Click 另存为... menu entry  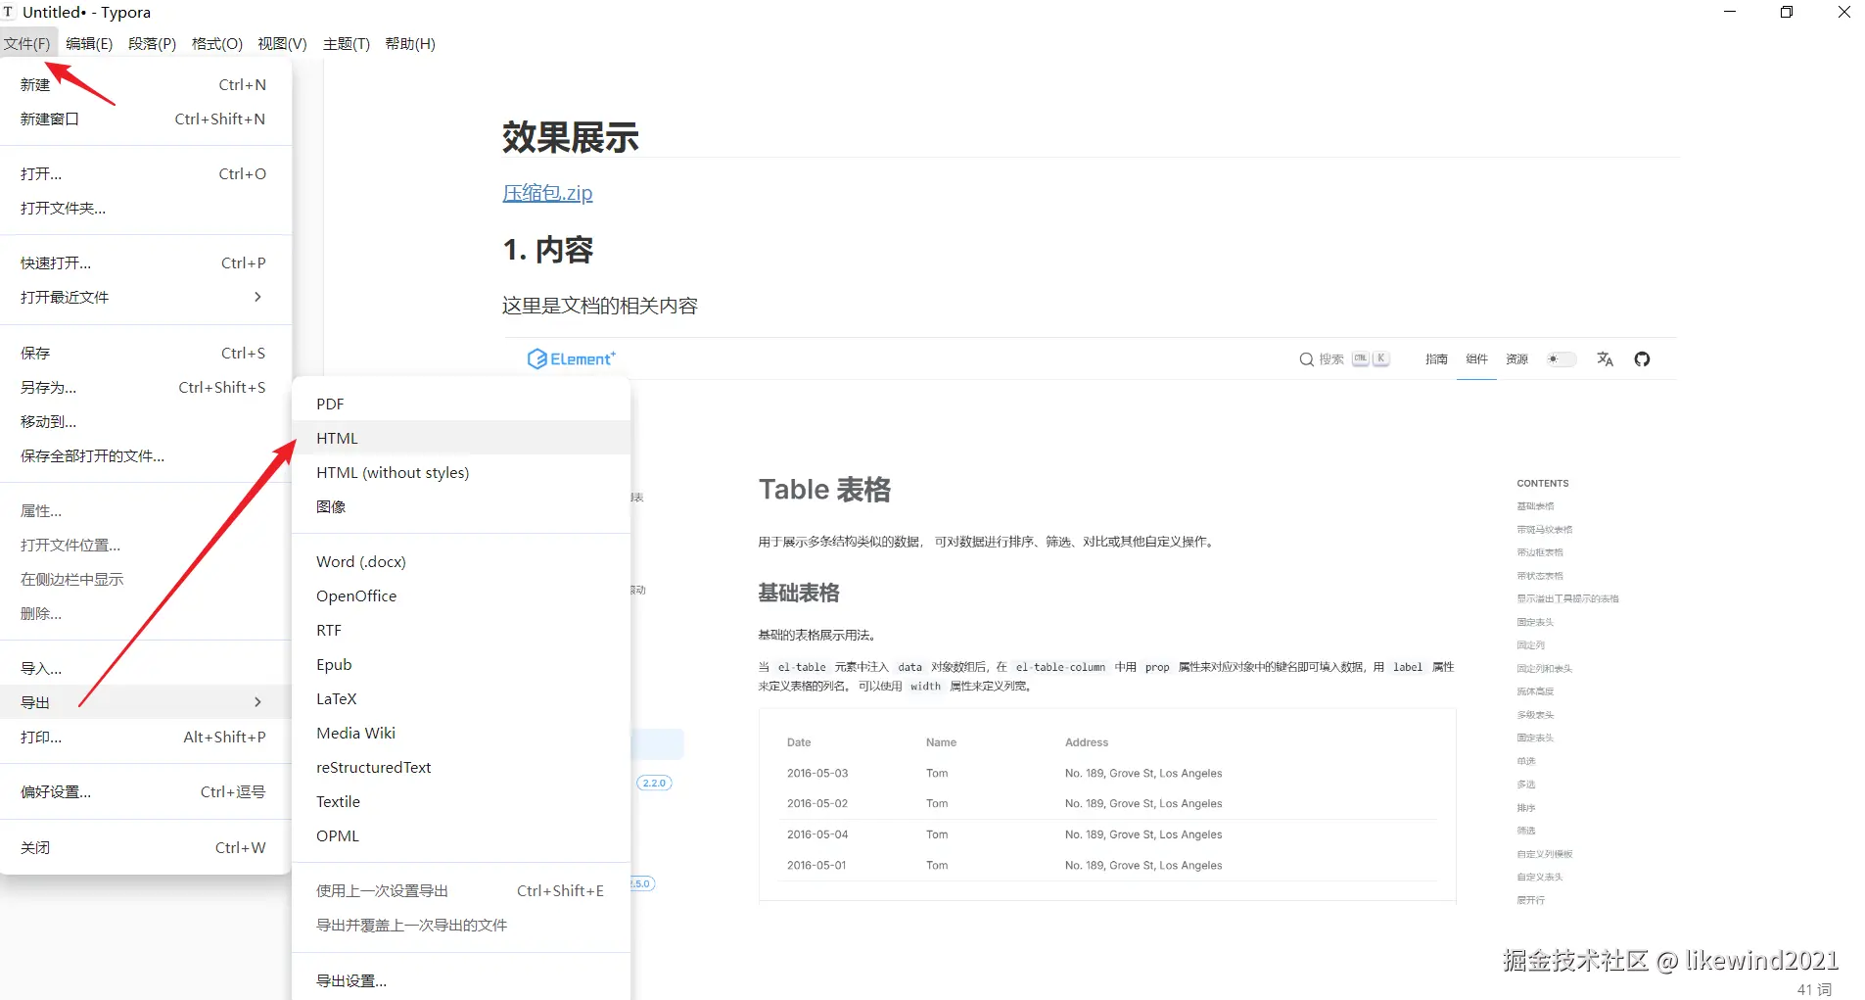click(x=145, y=388)
